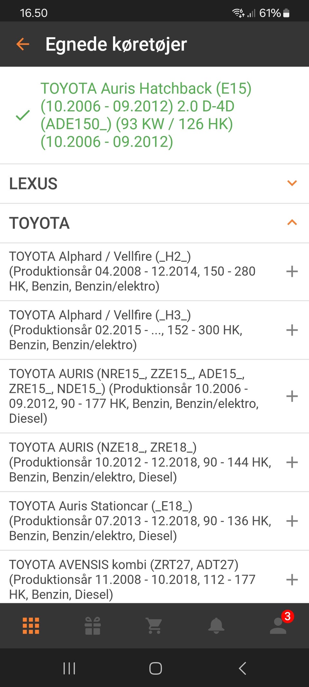Tap the Android system back chevron

point(242,668)
